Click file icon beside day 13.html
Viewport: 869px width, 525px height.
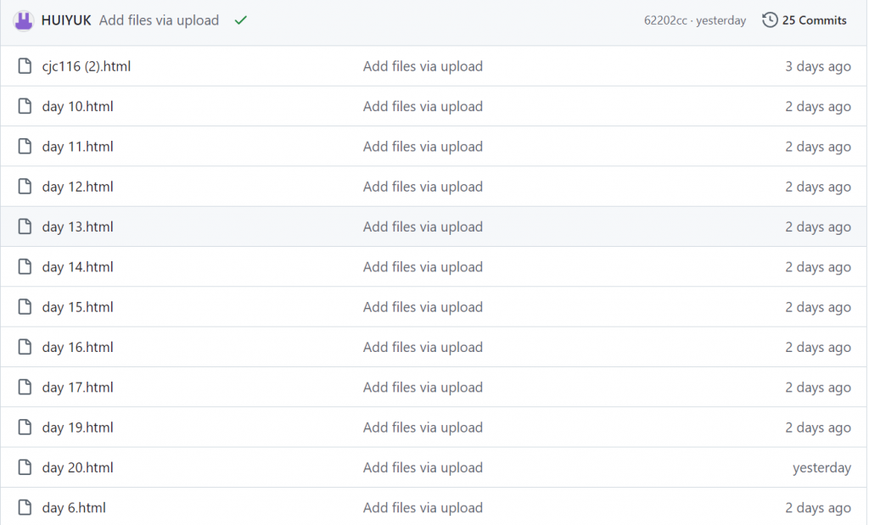pos(25,226)
